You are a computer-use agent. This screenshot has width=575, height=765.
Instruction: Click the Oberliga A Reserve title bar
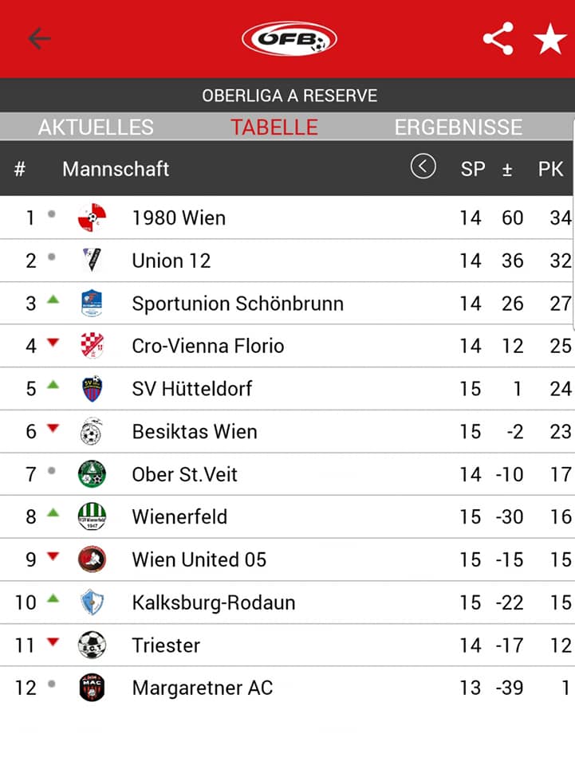[287, 95]
